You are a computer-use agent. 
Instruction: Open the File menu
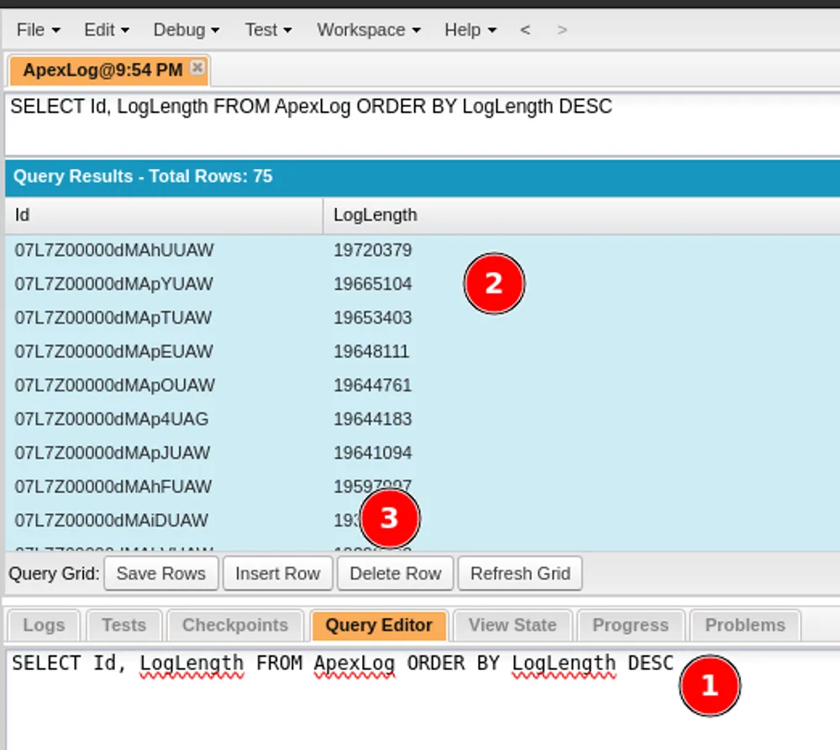pos(38,30)
